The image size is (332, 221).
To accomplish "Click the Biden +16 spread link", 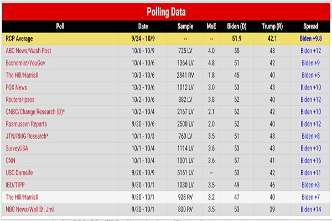I will point(310,161).
